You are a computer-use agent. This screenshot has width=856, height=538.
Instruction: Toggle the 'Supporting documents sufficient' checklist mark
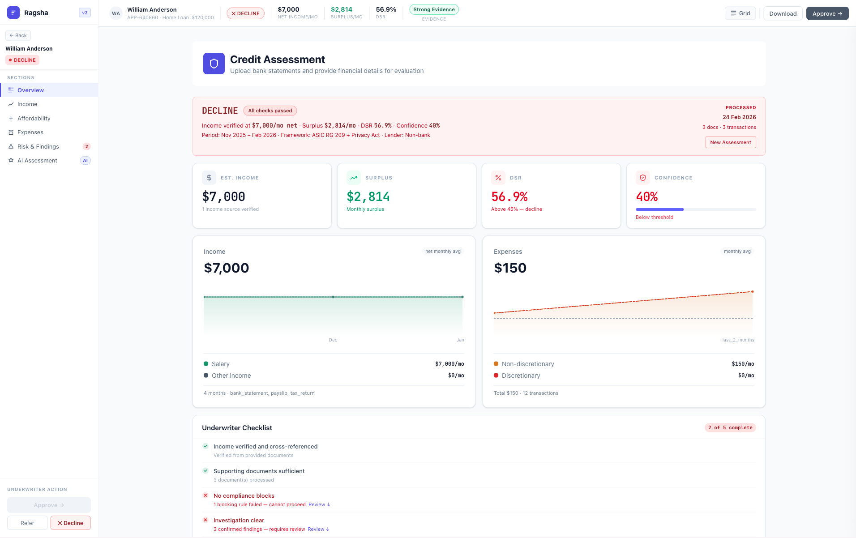click(x=206, y=470)
